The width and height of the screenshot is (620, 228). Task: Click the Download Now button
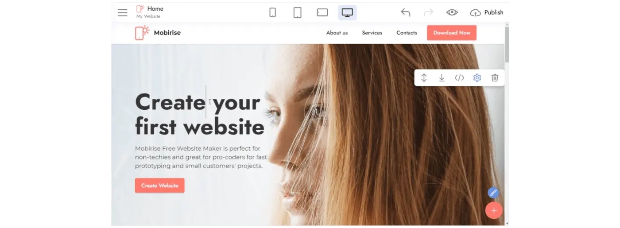(452, 33)
